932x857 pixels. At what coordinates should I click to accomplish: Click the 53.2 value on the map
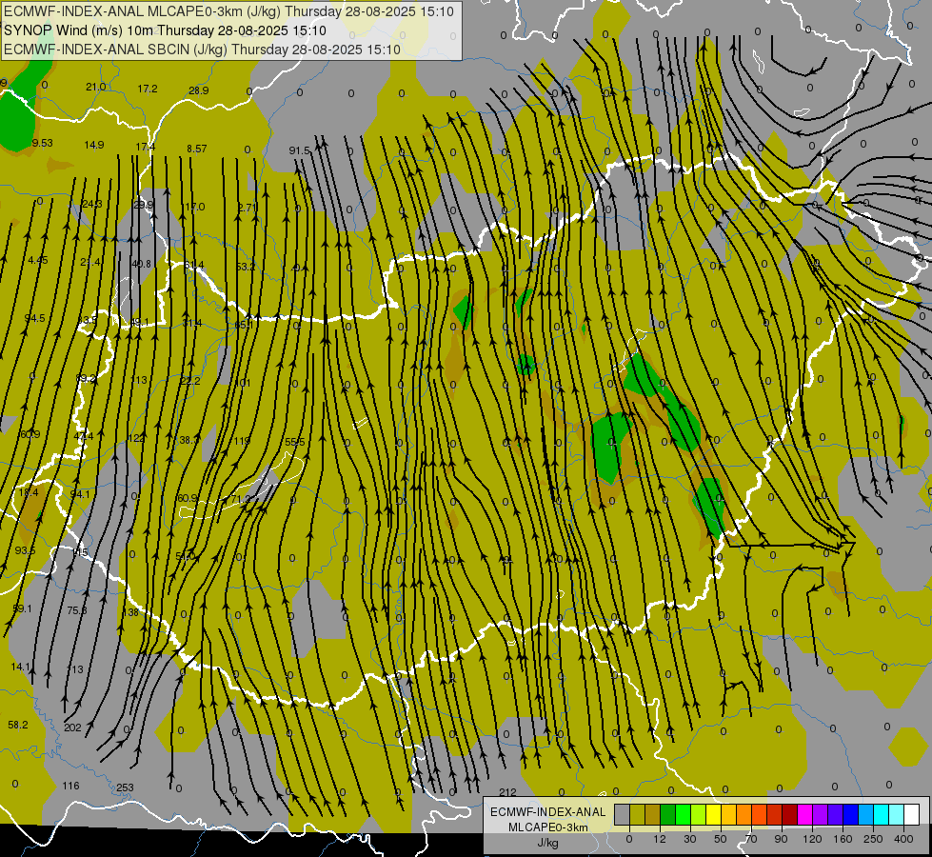[246, 267]
